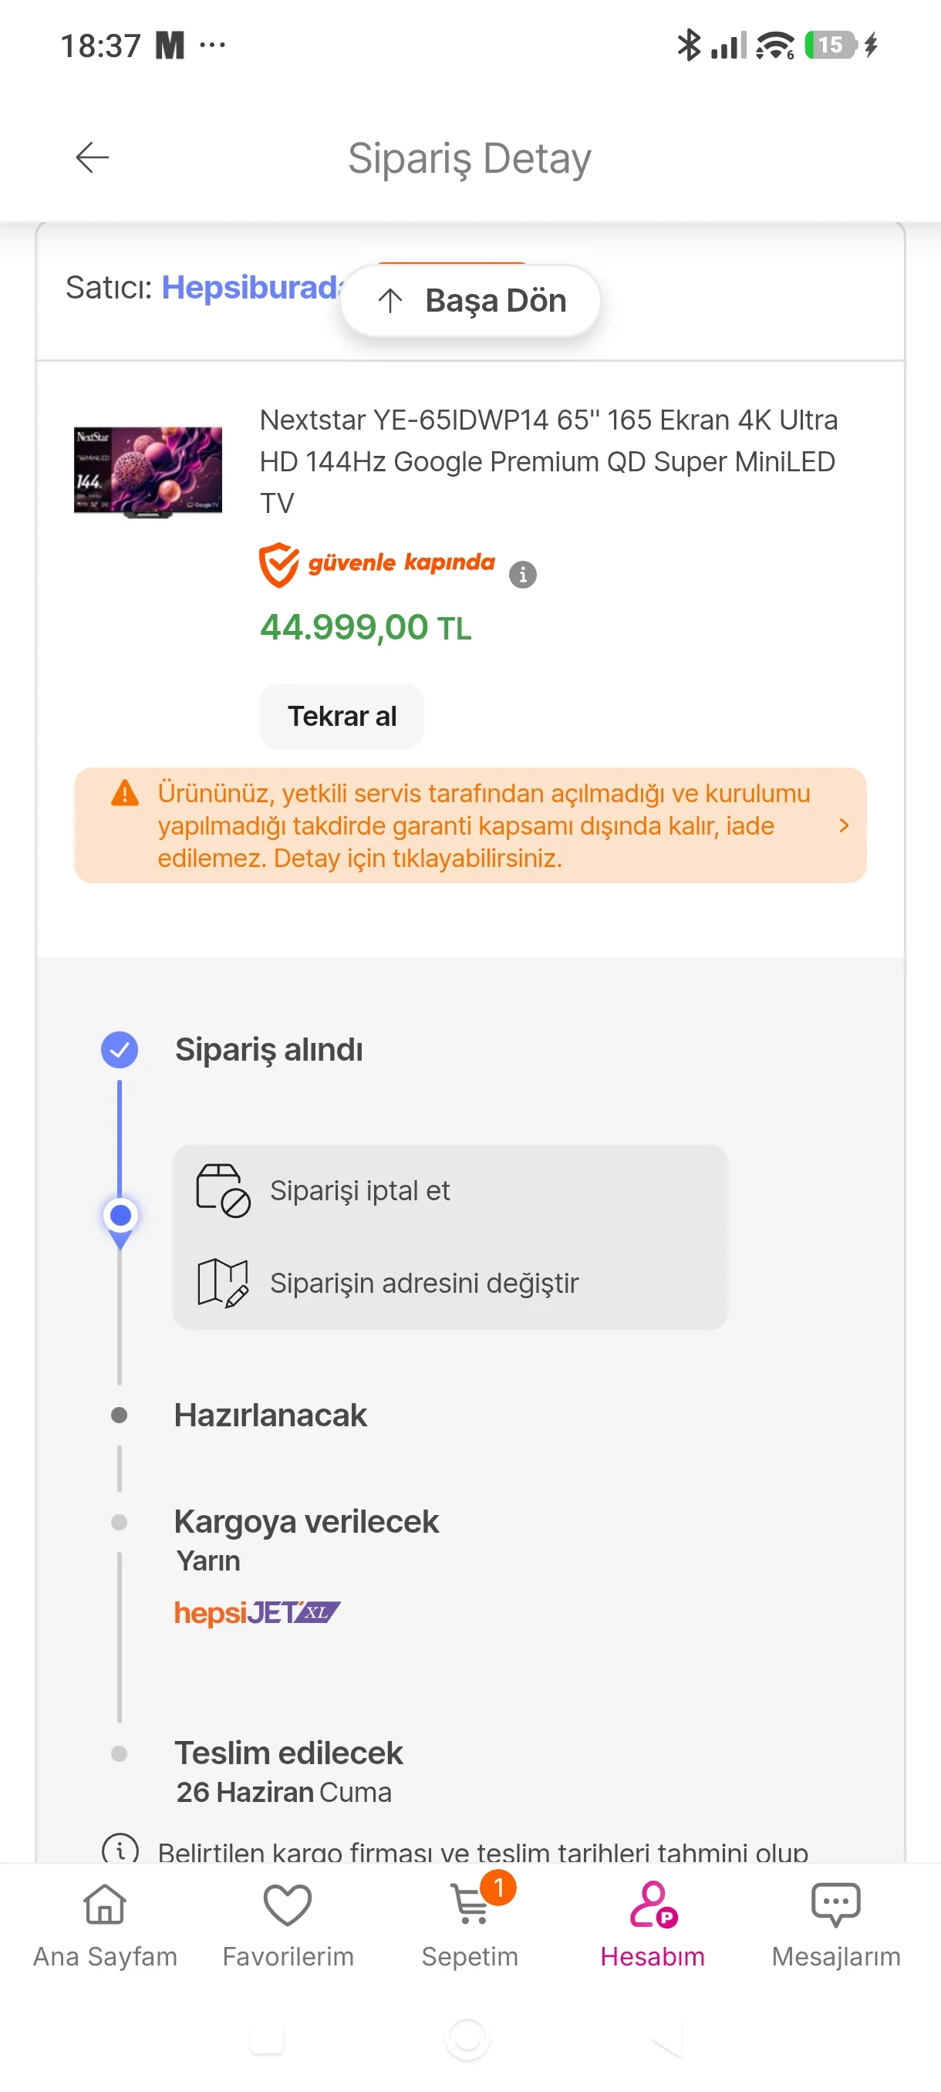Tap the Nextstar TV product thumbnail
Image resolution: width=941 pixels, height=2092 pixels.
coord(148,472)
